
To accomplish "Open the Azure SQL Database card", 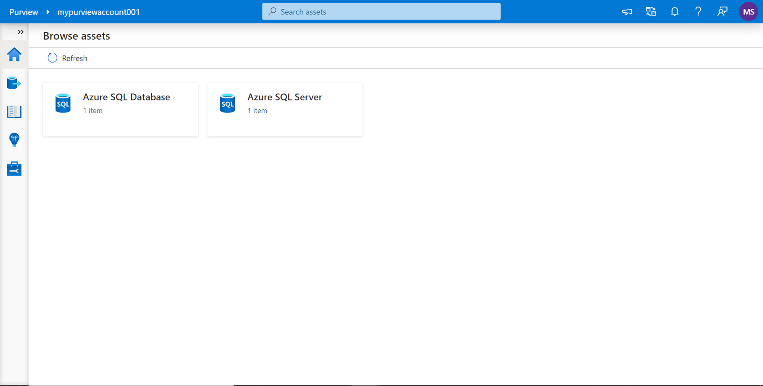I will click(x=121, y=109).
